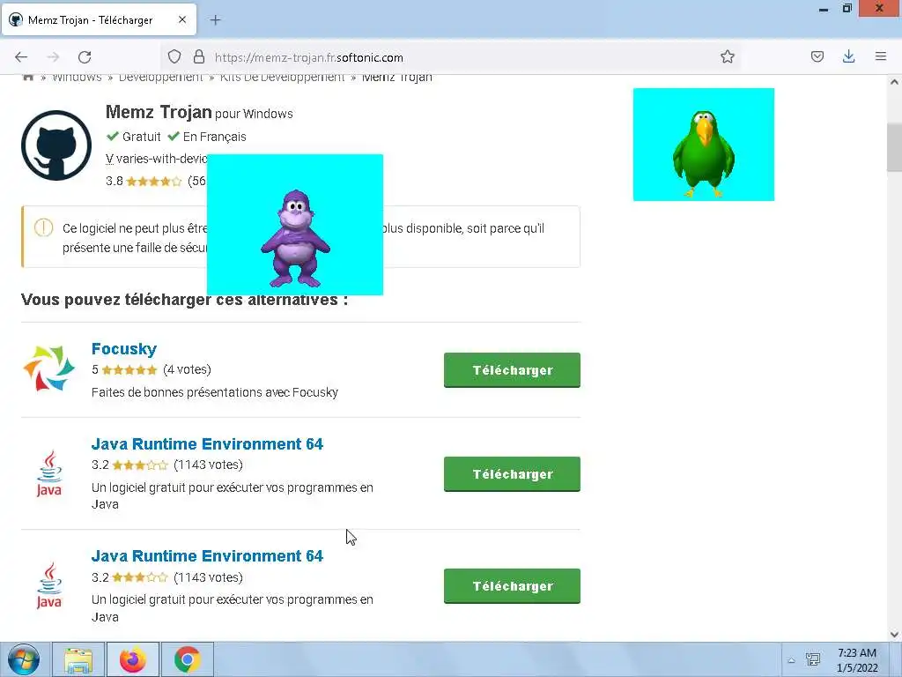Screen dimensions: 902x677
Task: Click the '(4 votes)' text
Action: [187, 369]
